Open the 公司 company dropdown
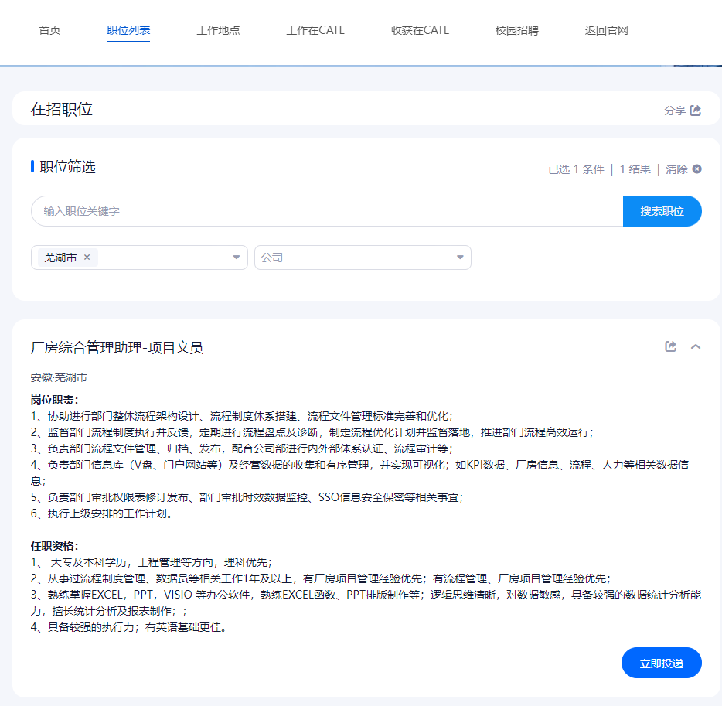 pyautogui.click(x=363, y=258)
